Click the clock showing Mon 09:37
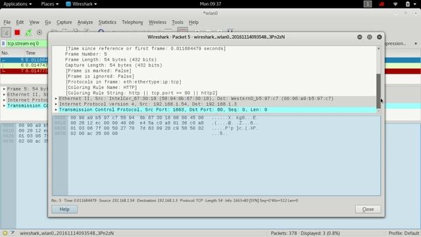Image resolution: width=421 pixels, height=237 pixels. (210, 4)
